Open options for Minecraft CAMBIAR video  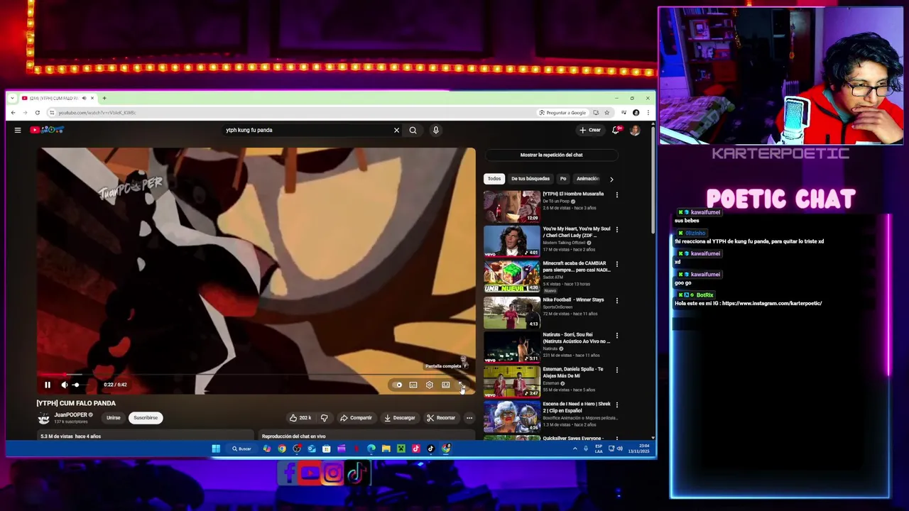point(616,264)
